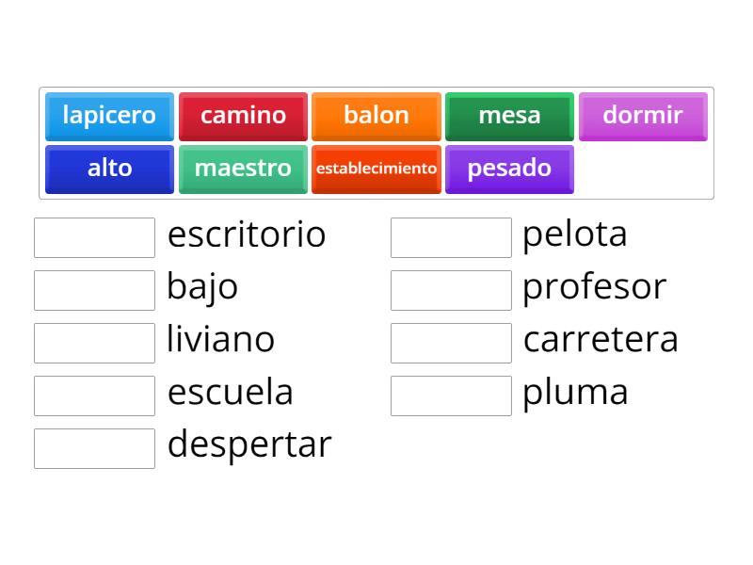This screenshot has height=565, width=753.
Task: Select the empty slot beside 'liviano'
Action: (x=94, y=343)
